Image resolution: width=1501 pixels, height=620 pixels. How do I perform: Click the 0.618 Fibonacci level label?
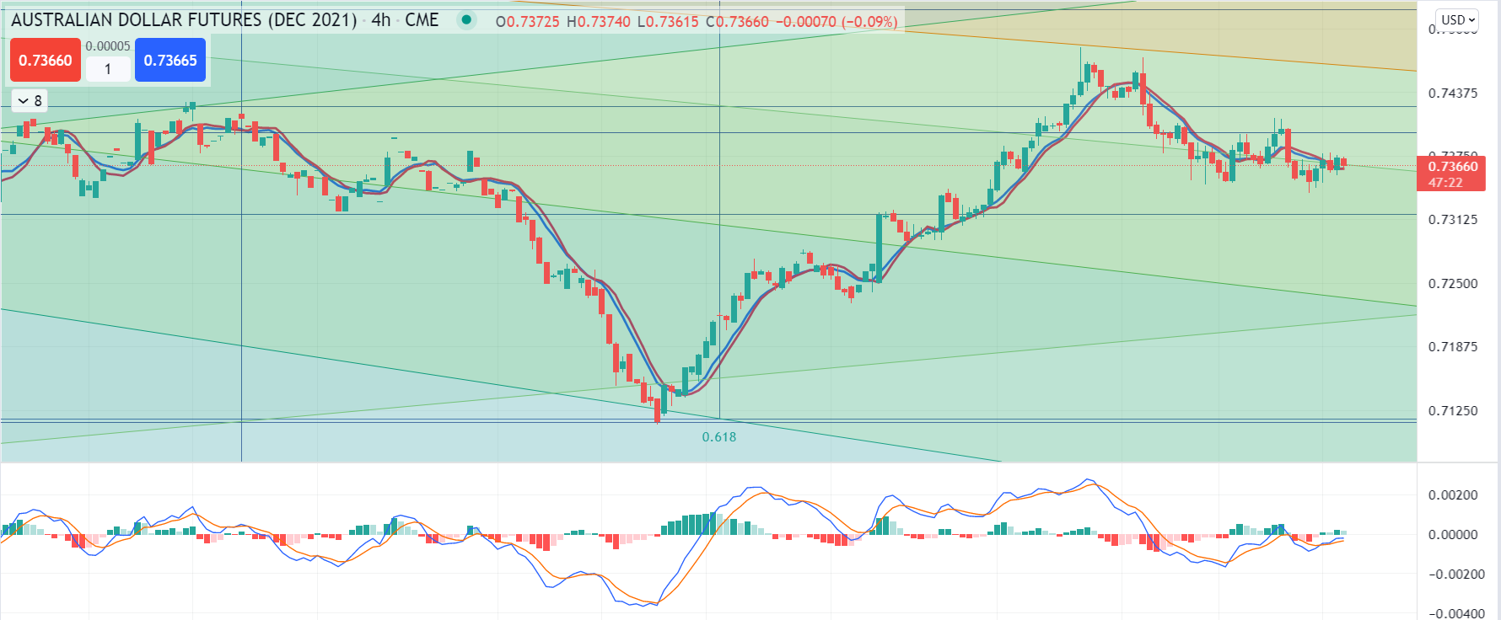tap(719, 437)
